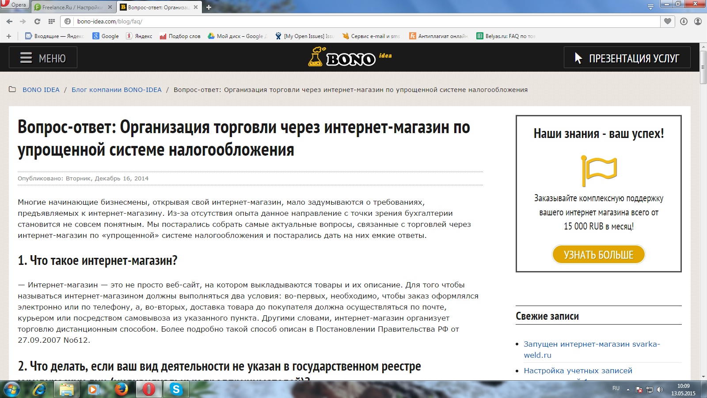Click the page vertical scrollbar thumb
The width and height of the screenshot is (707, 398).
703,67
